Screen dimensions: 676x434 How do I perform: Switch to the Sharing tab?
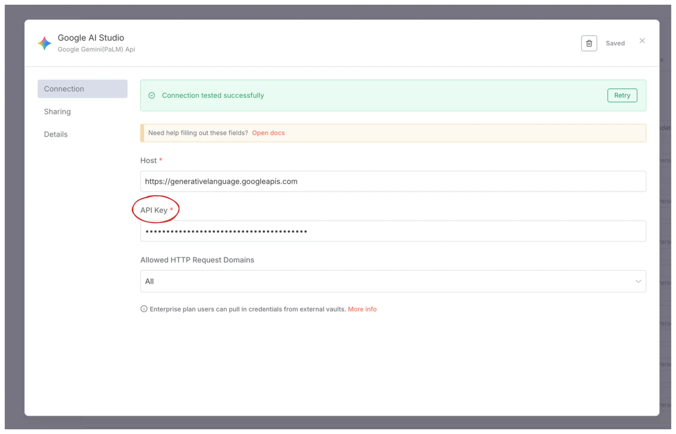[x=57, y=111]
